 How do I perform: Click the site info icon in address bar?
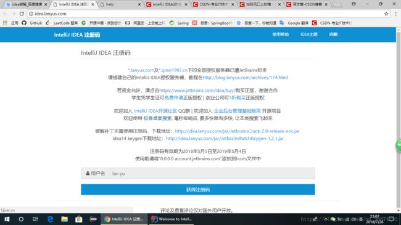pyautogui.click(x=31, y=14)
